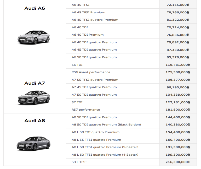Click the 154,400,000원 price cell
The height and width of the screenshot is (169, 201).
tap(178, 132)
